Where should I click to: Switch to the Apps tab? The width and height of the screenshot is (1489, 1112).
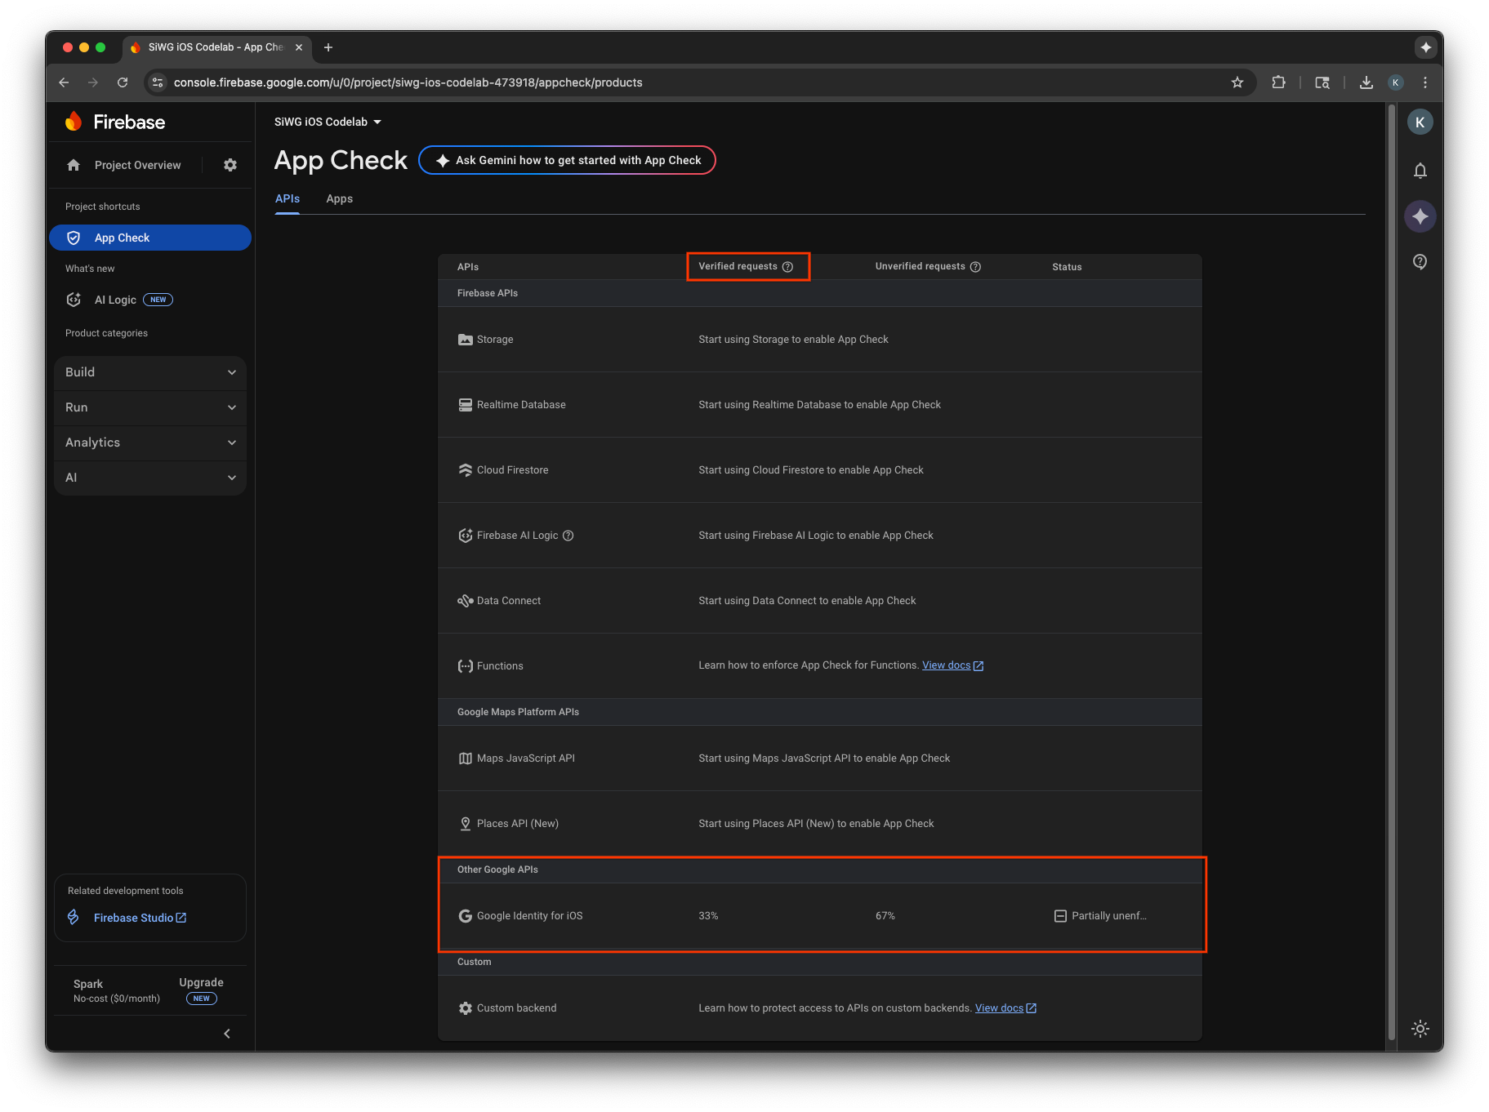[339, 198]
